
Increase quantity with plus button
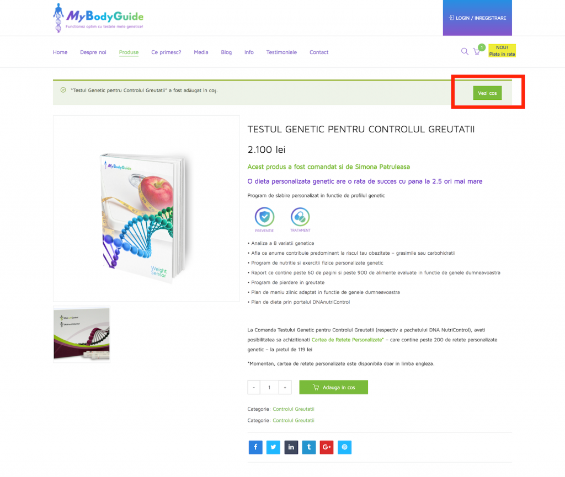click(x=285, y=387)
